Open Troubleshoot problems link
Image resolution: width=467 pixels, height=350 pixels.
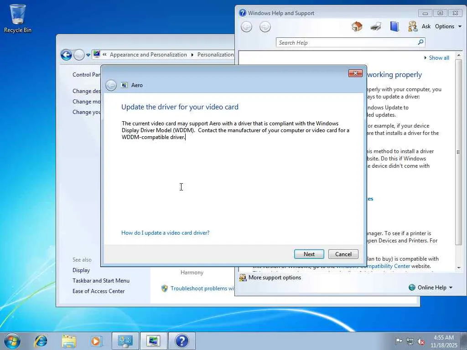(x=202, y=288)
